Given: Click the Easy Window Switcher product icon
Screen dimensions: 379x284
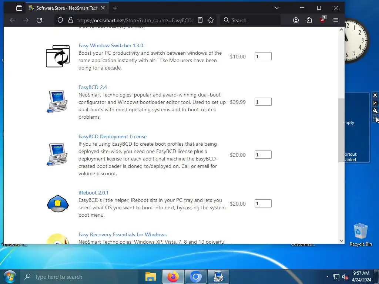Looking at the screenshot, I should pos(58,56).
